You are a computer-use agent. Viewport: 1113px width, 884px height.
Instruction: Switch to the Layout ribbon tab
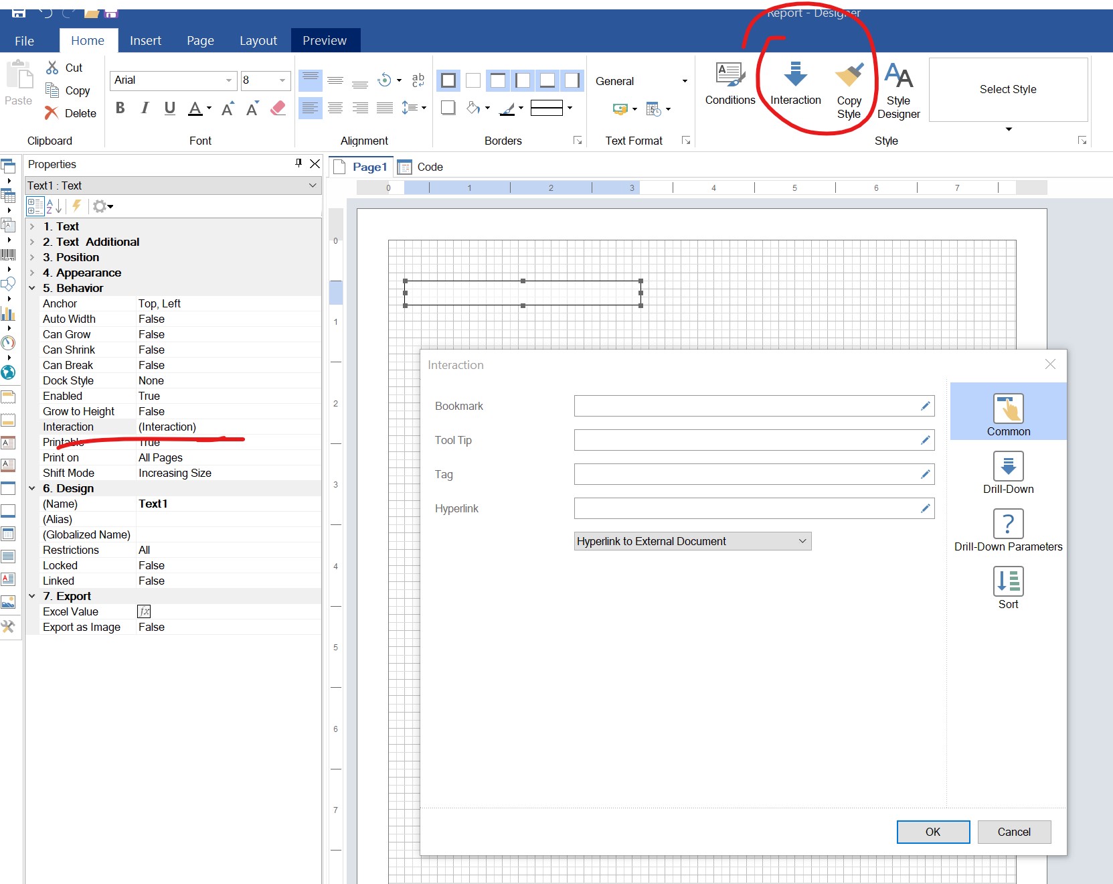click(258, 41)
